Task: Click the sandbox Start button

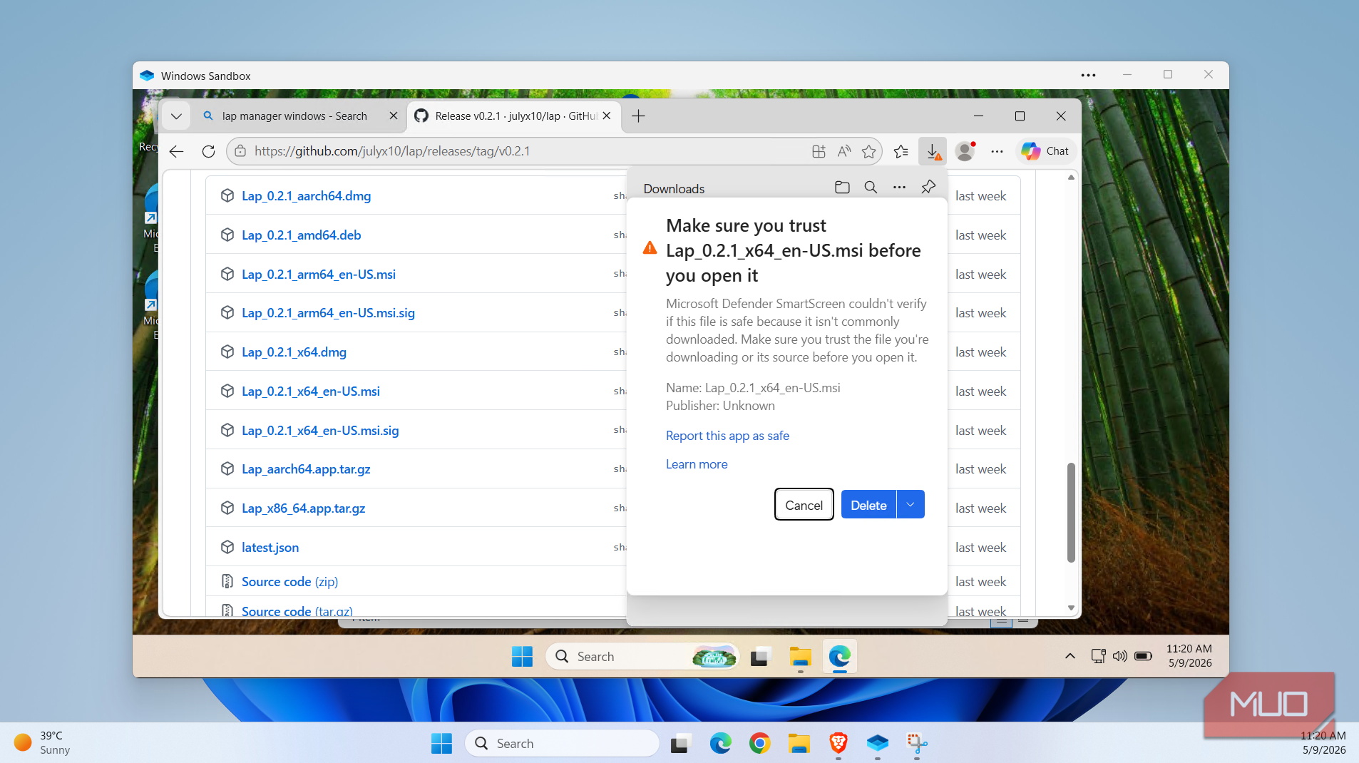Action: coord(522,656)
